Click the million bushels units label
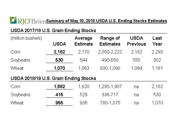Image resolution: width=177 pixels, height=121 pixels. point(26,38)
